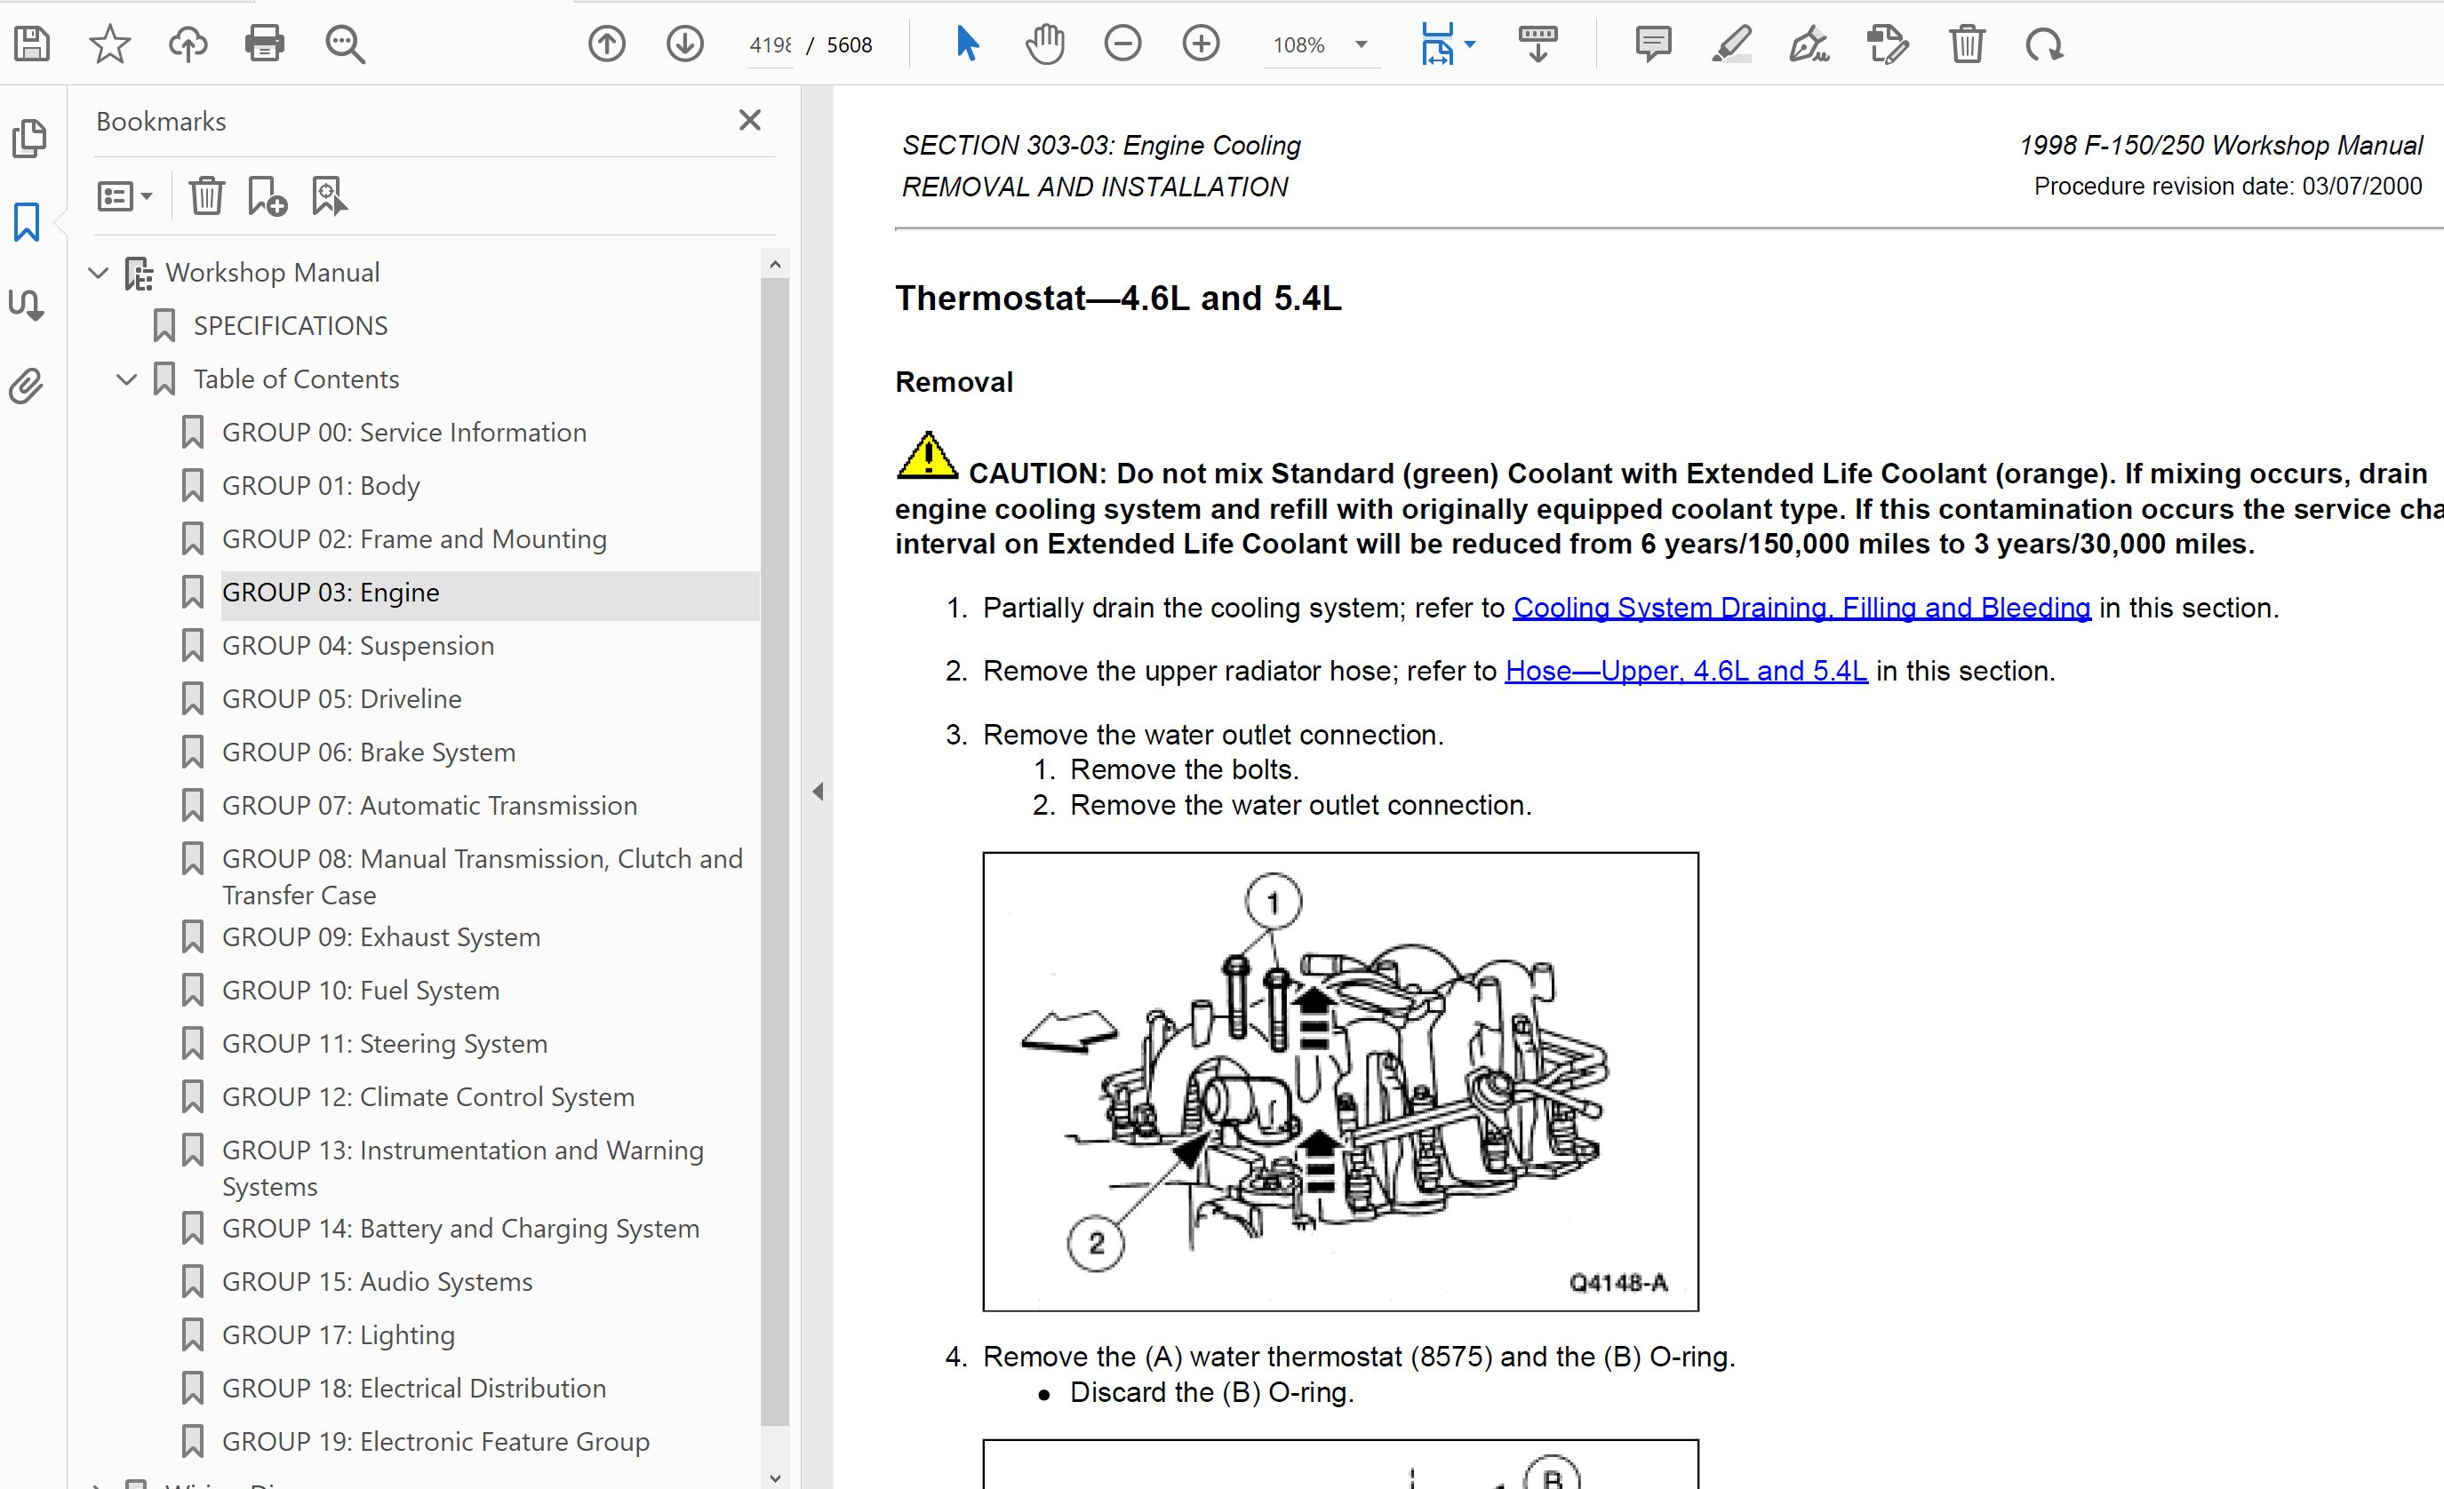Screen dimensions: 2444x1489
Task: Select the Hand pan tool
Action: pos(1044,44)
